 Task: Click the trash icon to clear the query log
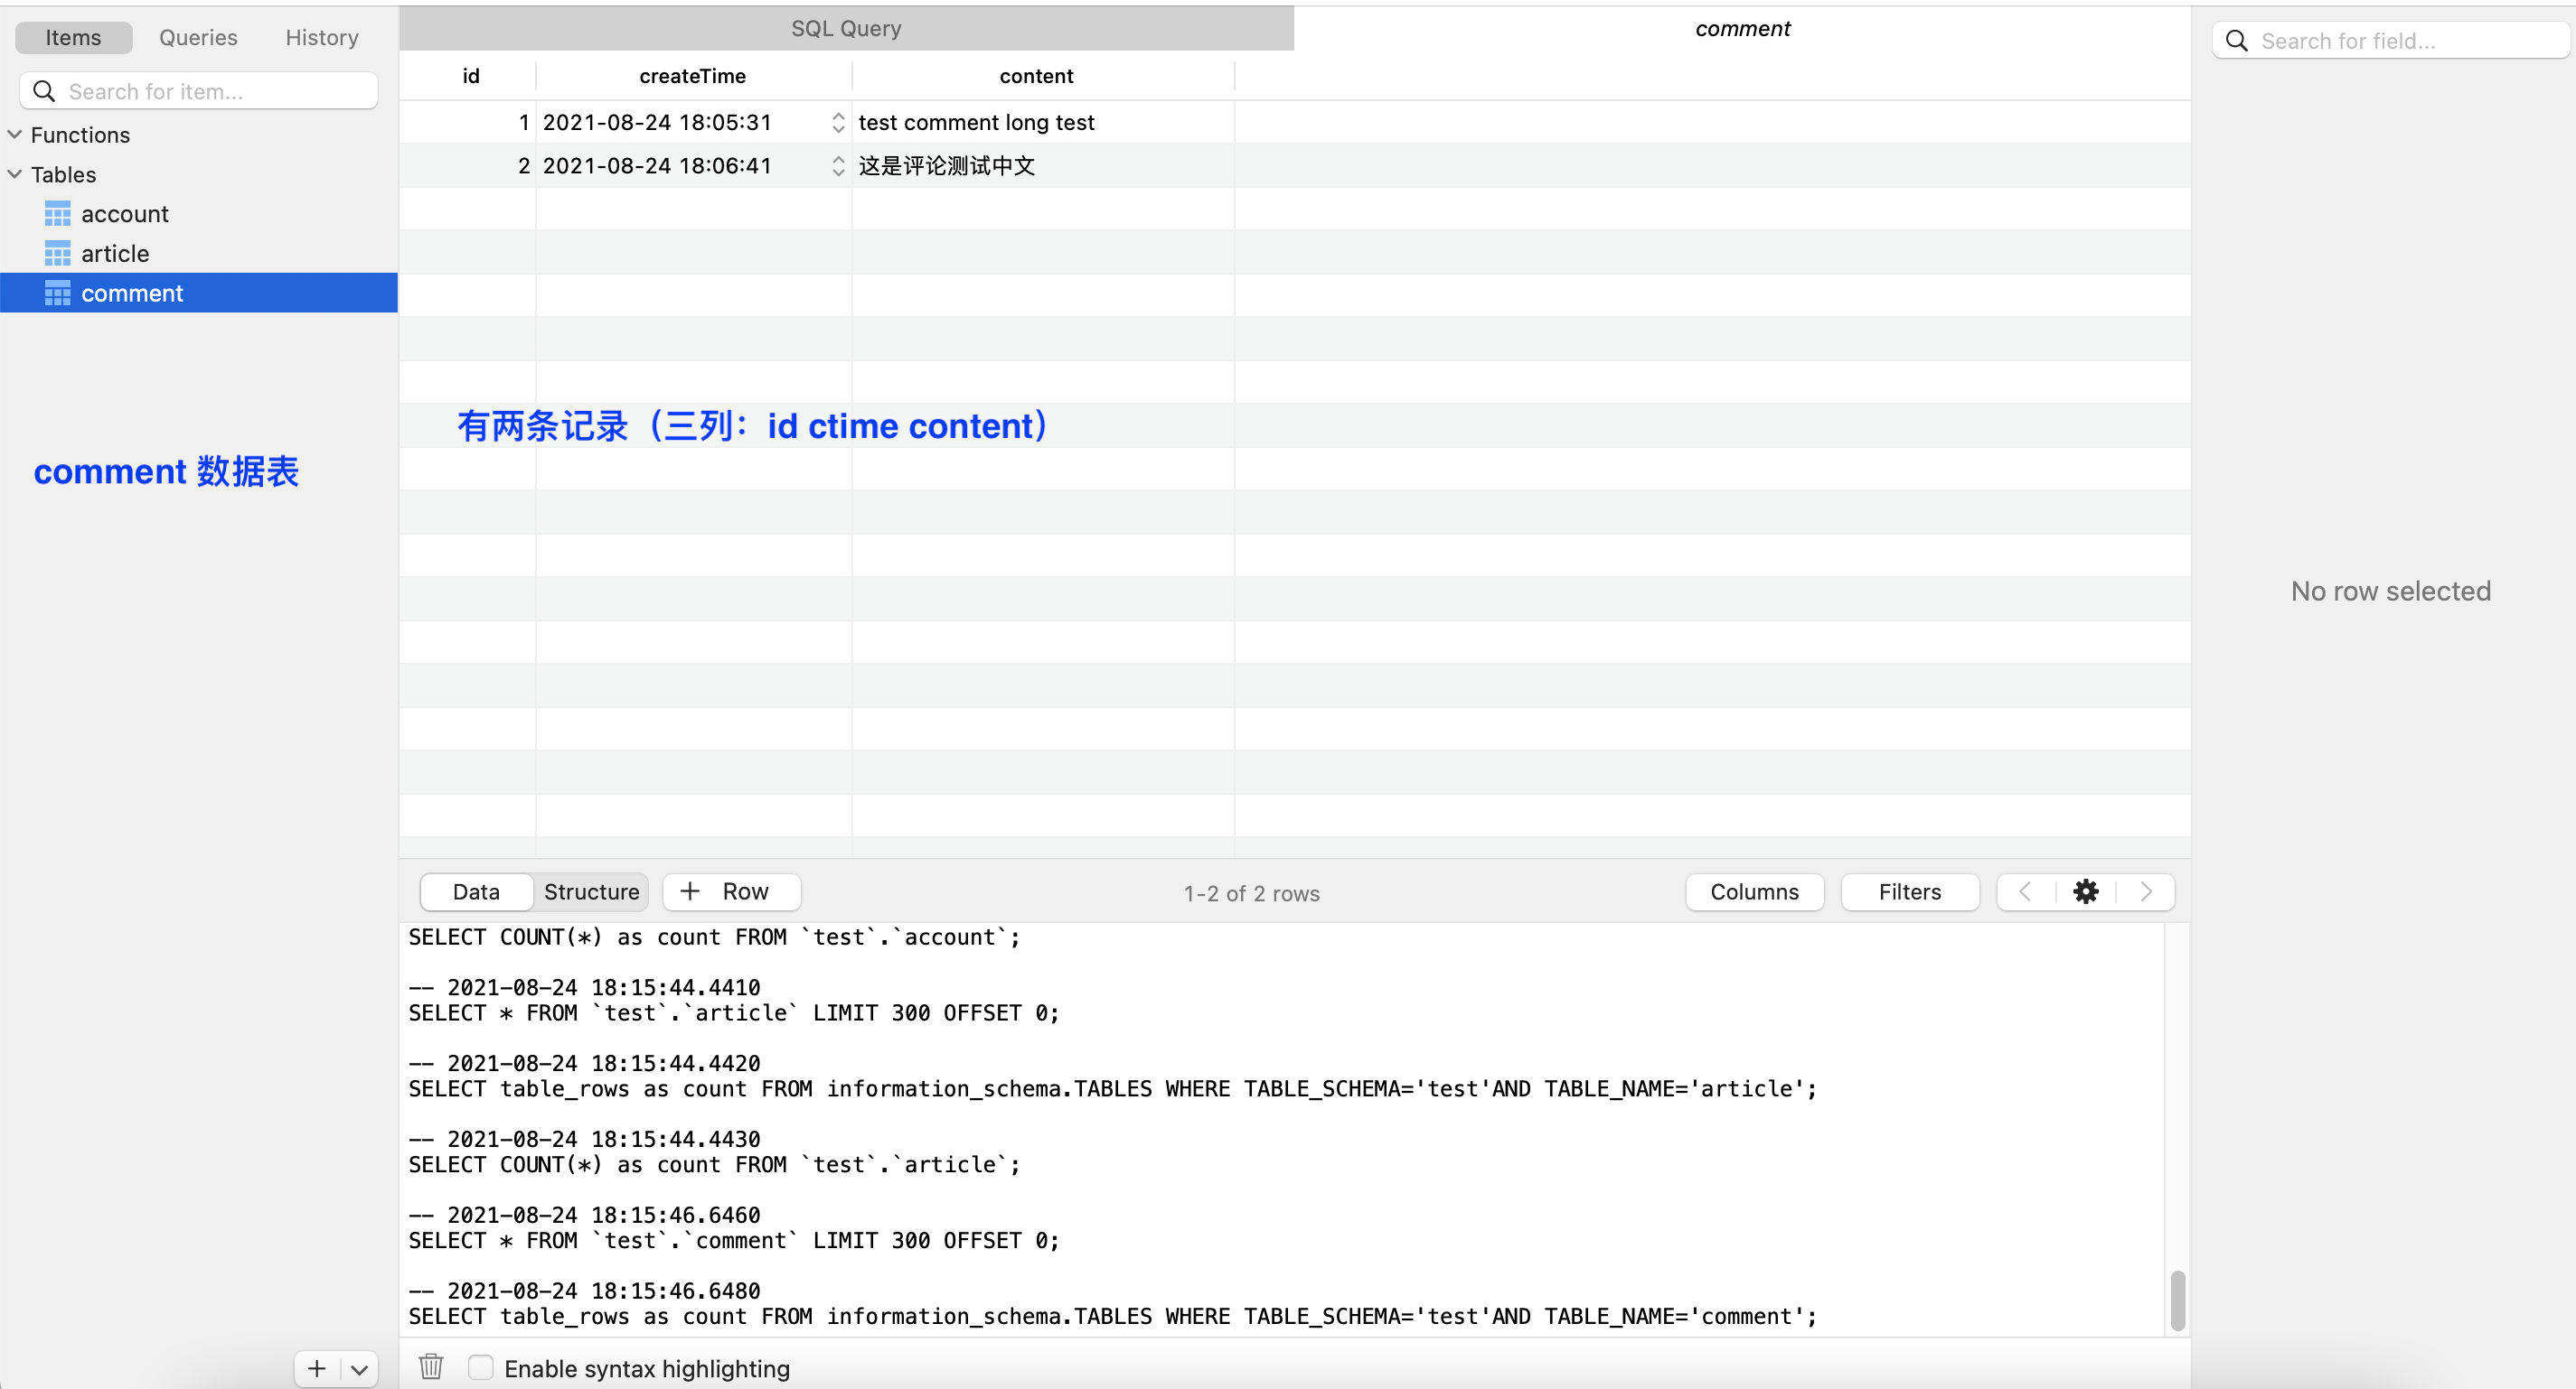click(431, 1366)
